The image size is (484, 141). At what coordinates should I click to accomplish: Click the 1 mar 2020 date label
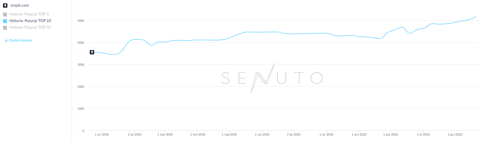click(165, 134)
